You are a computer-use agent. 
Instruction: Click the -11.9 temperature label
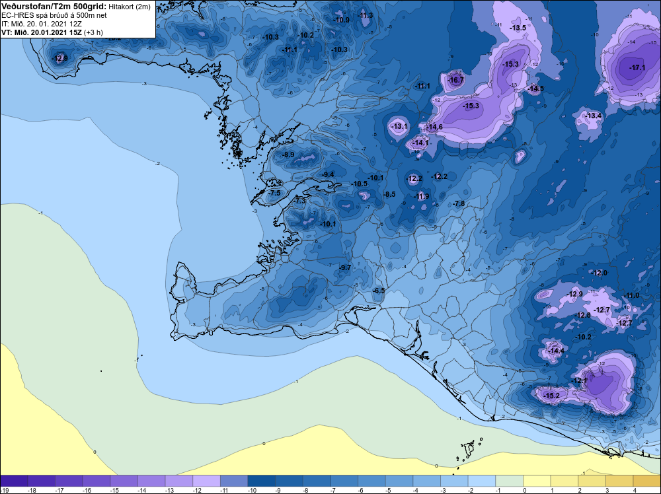tap(422, 196)
